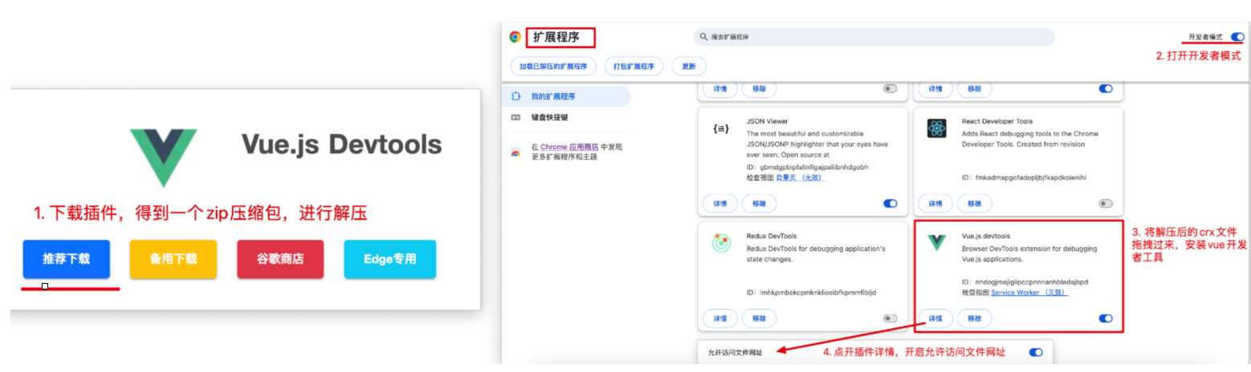Screen dimensions: 1251x372
Task: Enable the React Developer Tools extension toggle
Action: (x=1106, y=204)
